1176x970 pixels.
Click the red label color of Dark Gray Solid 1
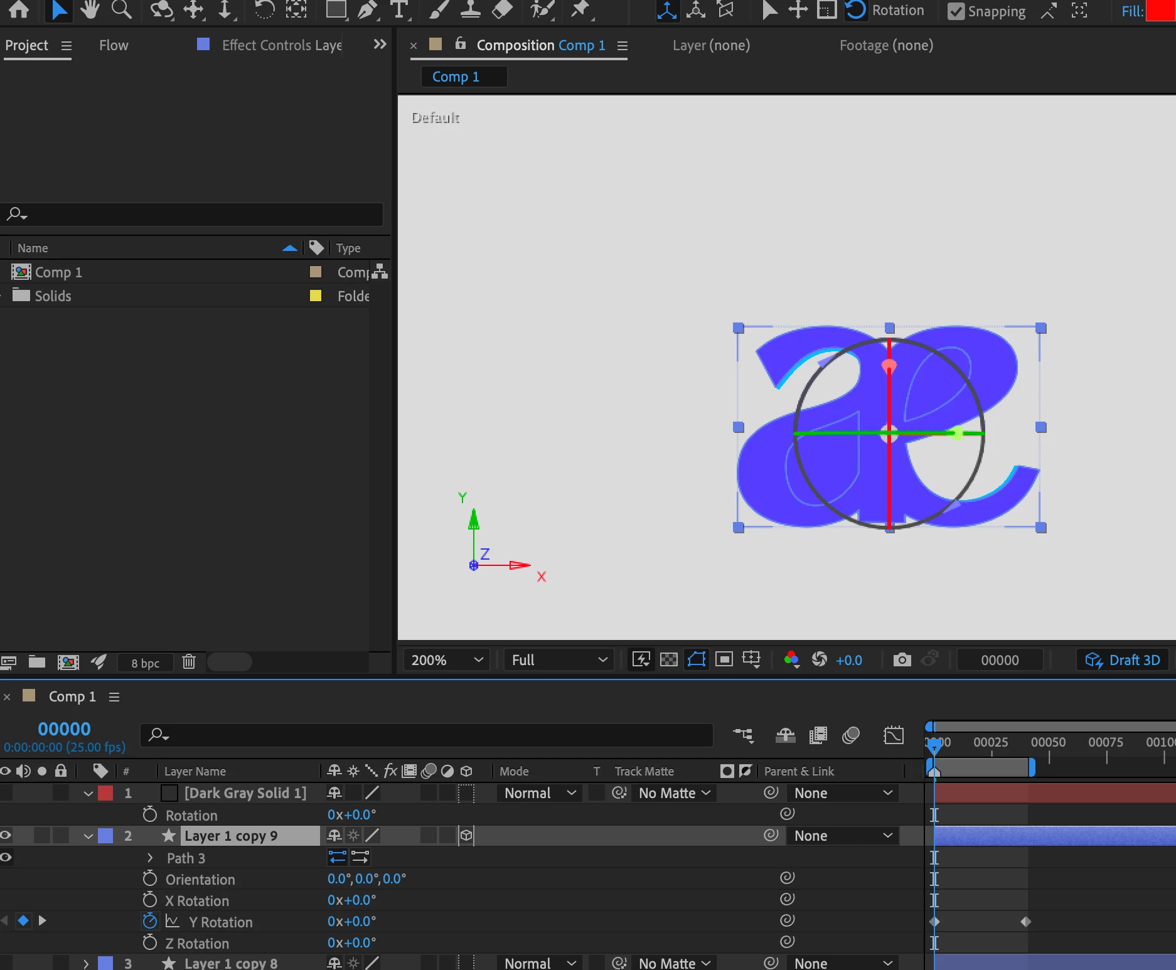(x=105, y=793)
